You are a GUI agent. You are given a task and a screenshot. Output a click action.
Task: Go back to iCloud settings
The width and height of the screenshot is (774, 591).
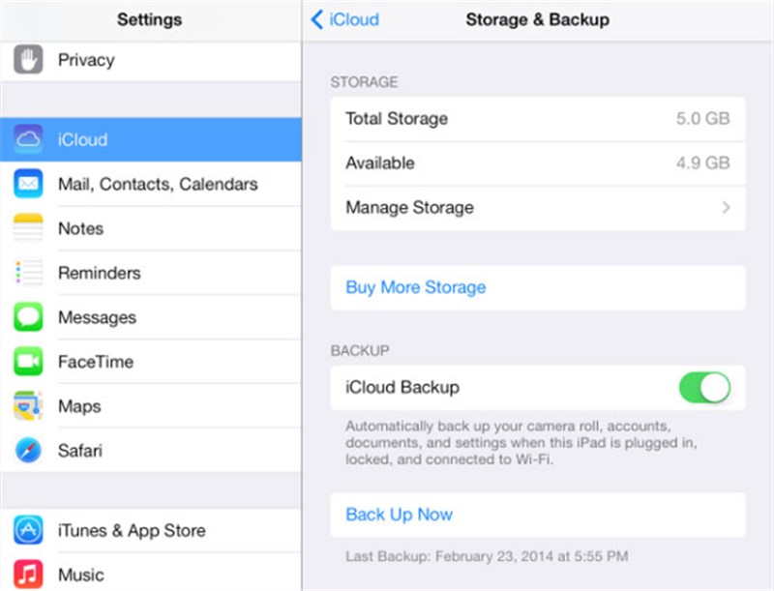[x=344, y=18]
